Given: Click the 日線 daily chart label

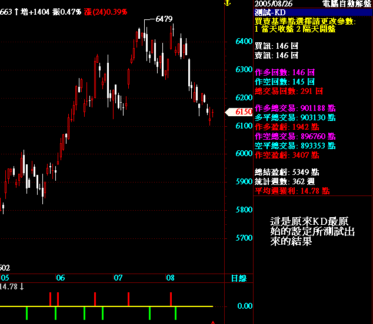Looking at the screenshot, I should point(239,278).
